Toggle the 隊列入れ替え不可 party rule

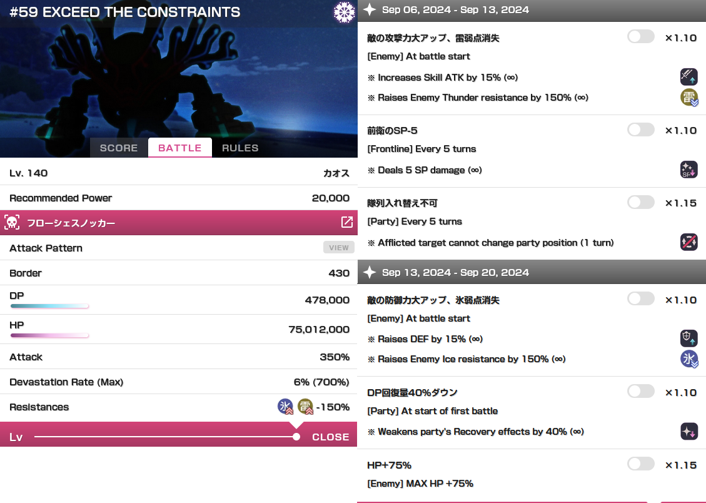641,201
